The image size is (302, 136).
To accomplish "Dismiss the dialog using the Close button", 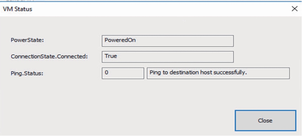I will click(265, 121).
